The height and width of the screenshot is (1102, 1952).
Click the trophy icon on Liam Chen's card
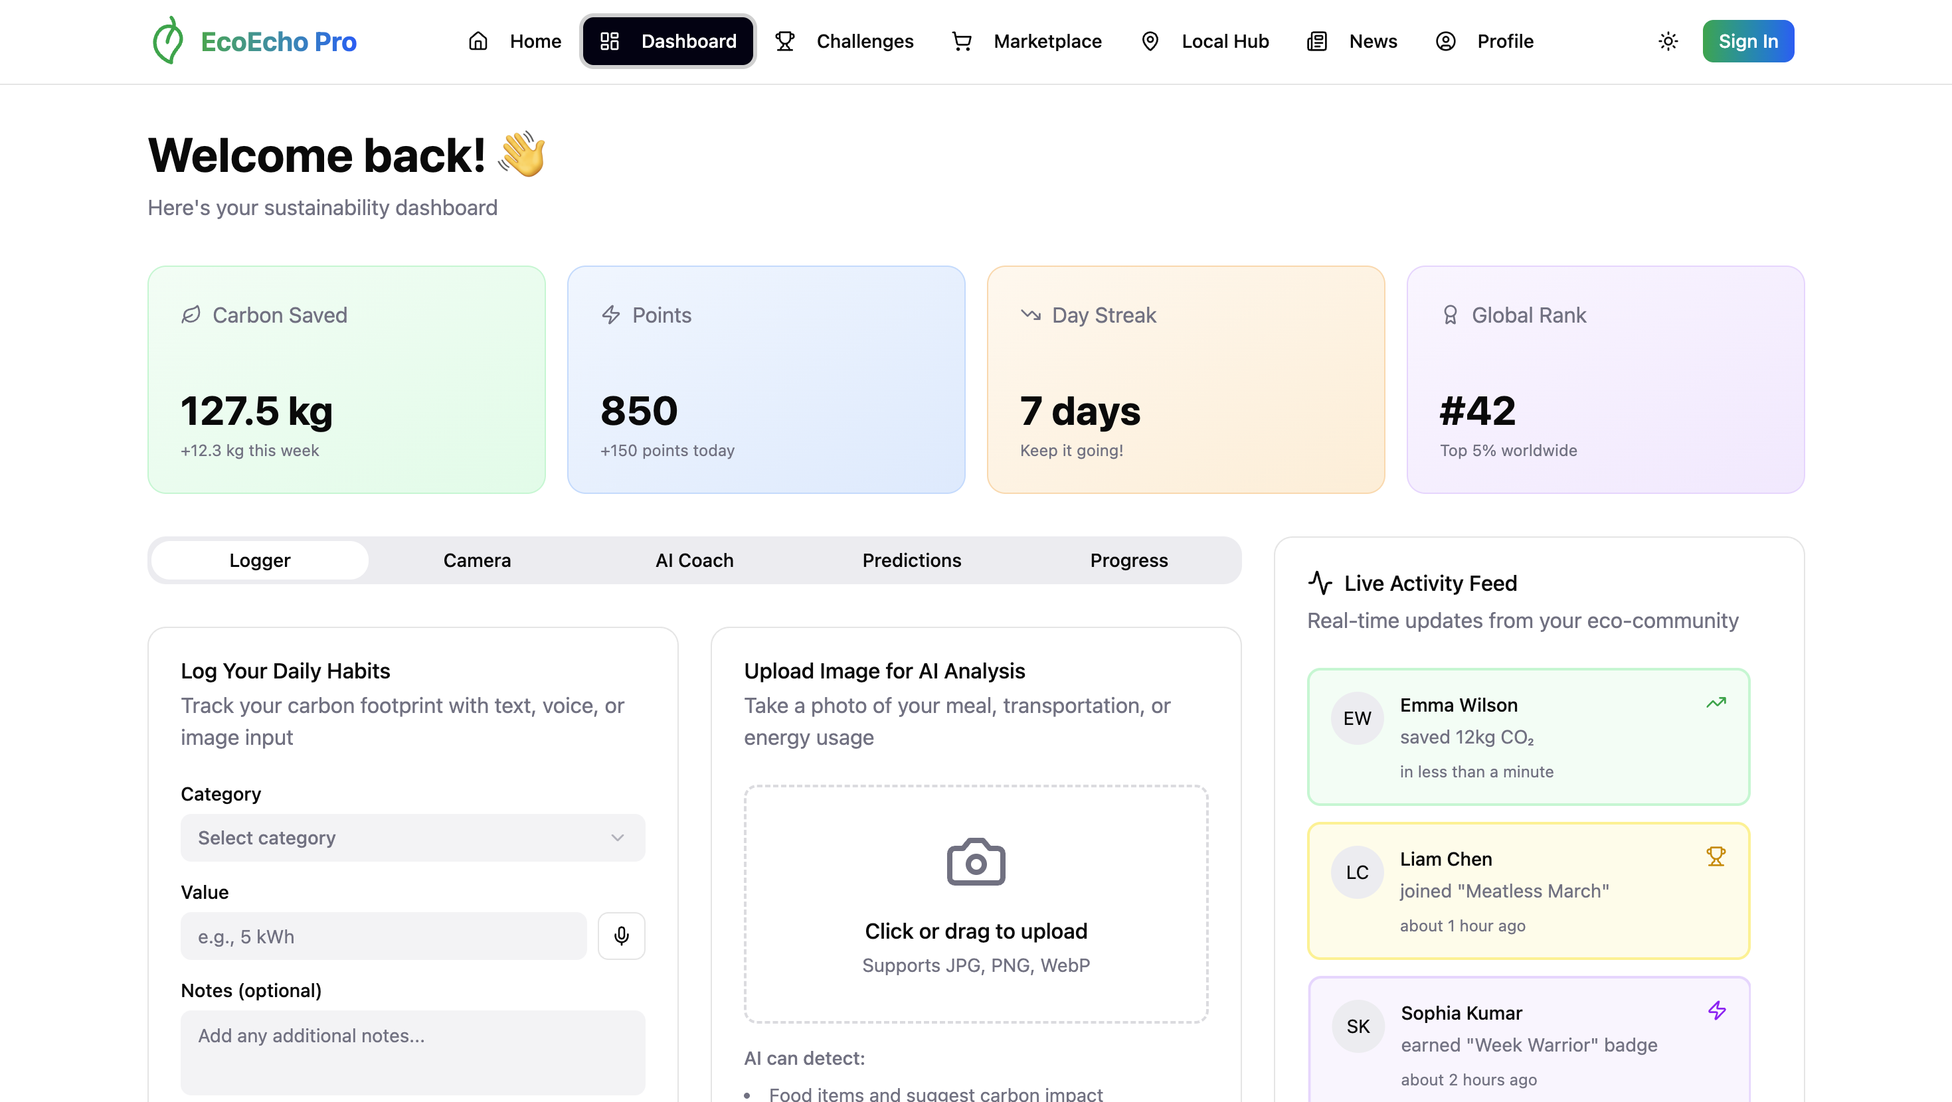pyautogui.click(x=1716, y=856)
